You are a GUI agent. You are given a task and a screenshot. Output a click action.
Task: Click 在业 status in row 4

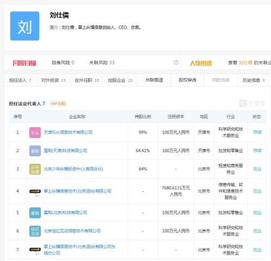click(257, 191)
